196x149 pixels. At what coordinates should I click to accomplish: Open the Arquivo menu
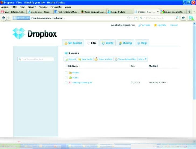coord(5,7)
